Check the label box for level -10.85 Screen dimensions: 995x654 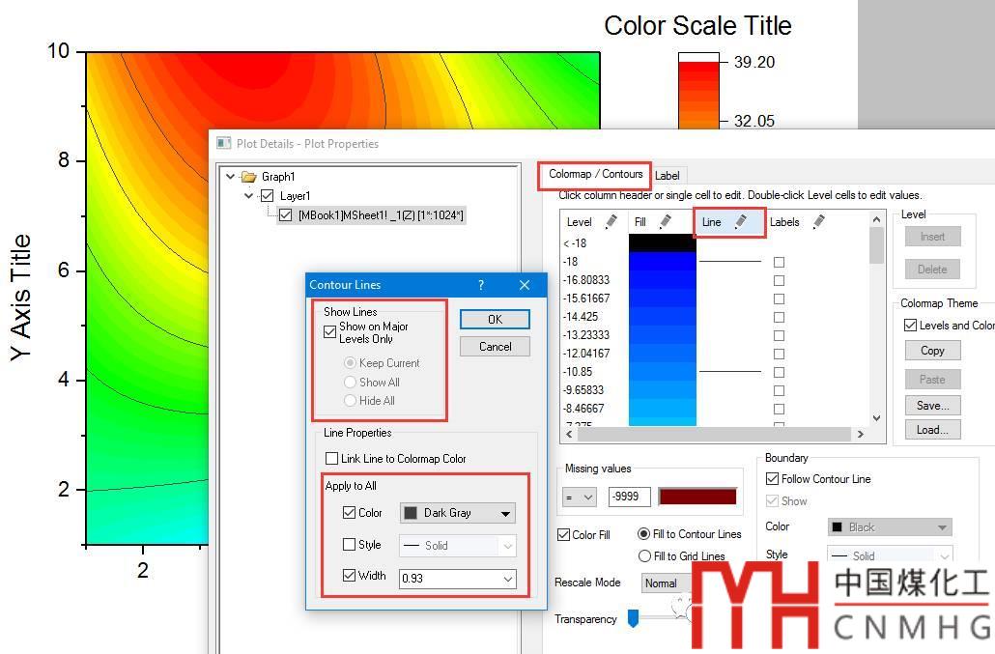pos(780,372)
